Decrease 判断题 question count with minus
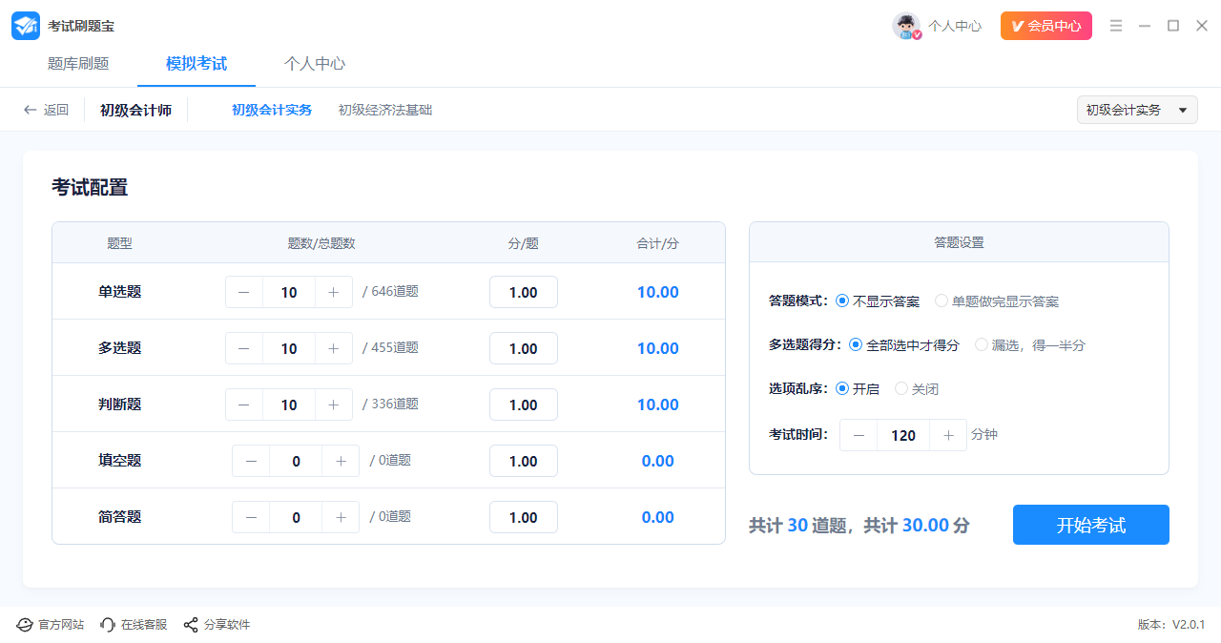This screenshot has height=643, width=1221. coord(244,404)
